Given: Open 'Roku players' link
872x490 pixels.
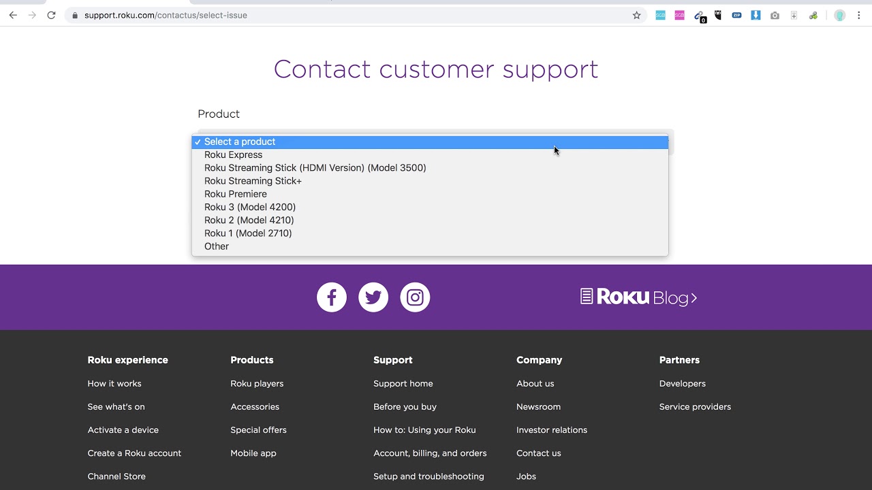Looking at the screenshot, I should point(257,383).
